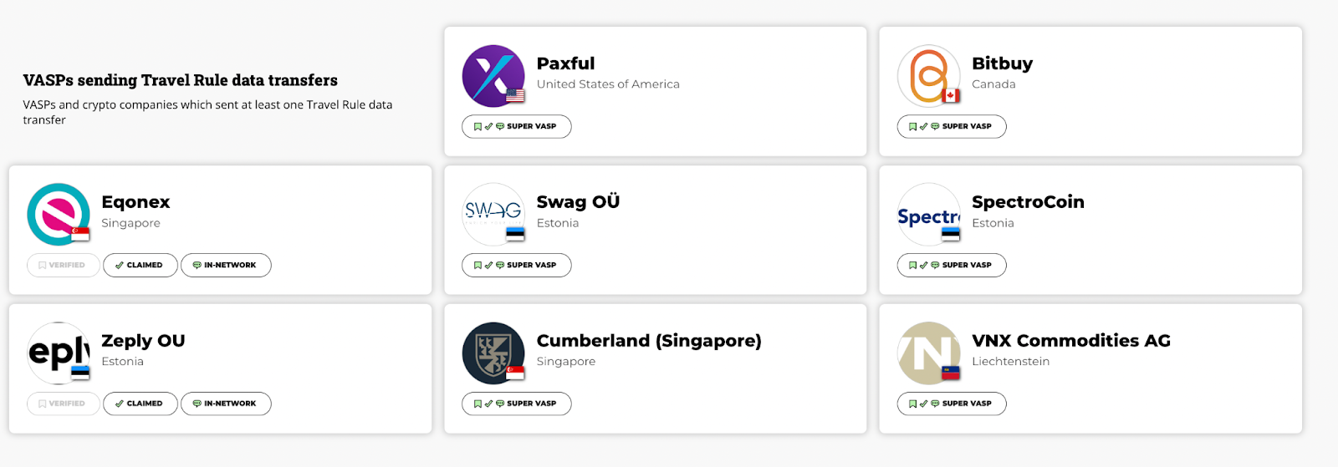
Task: Open the SpectroCoin name link
Action: [x=1028, y=202]
